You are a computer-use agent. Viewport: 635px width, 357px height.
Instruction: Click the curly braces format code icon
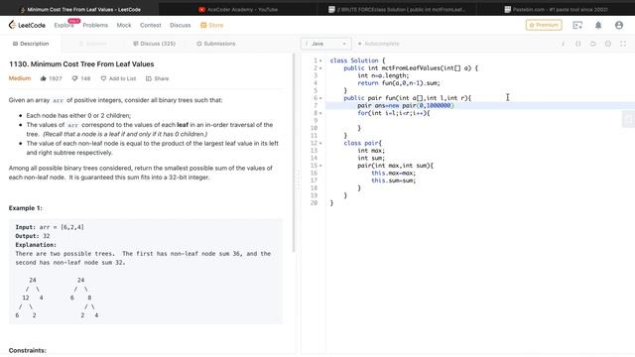pyautogui.click(x=577, y=44)
